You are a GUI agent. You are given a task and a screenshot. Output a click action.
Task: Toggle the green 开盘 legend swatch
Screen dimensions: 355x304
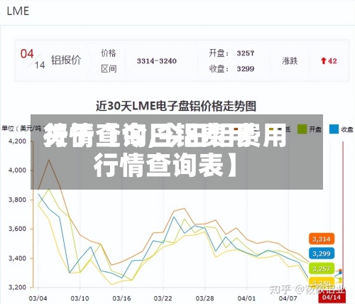point(302,129)
